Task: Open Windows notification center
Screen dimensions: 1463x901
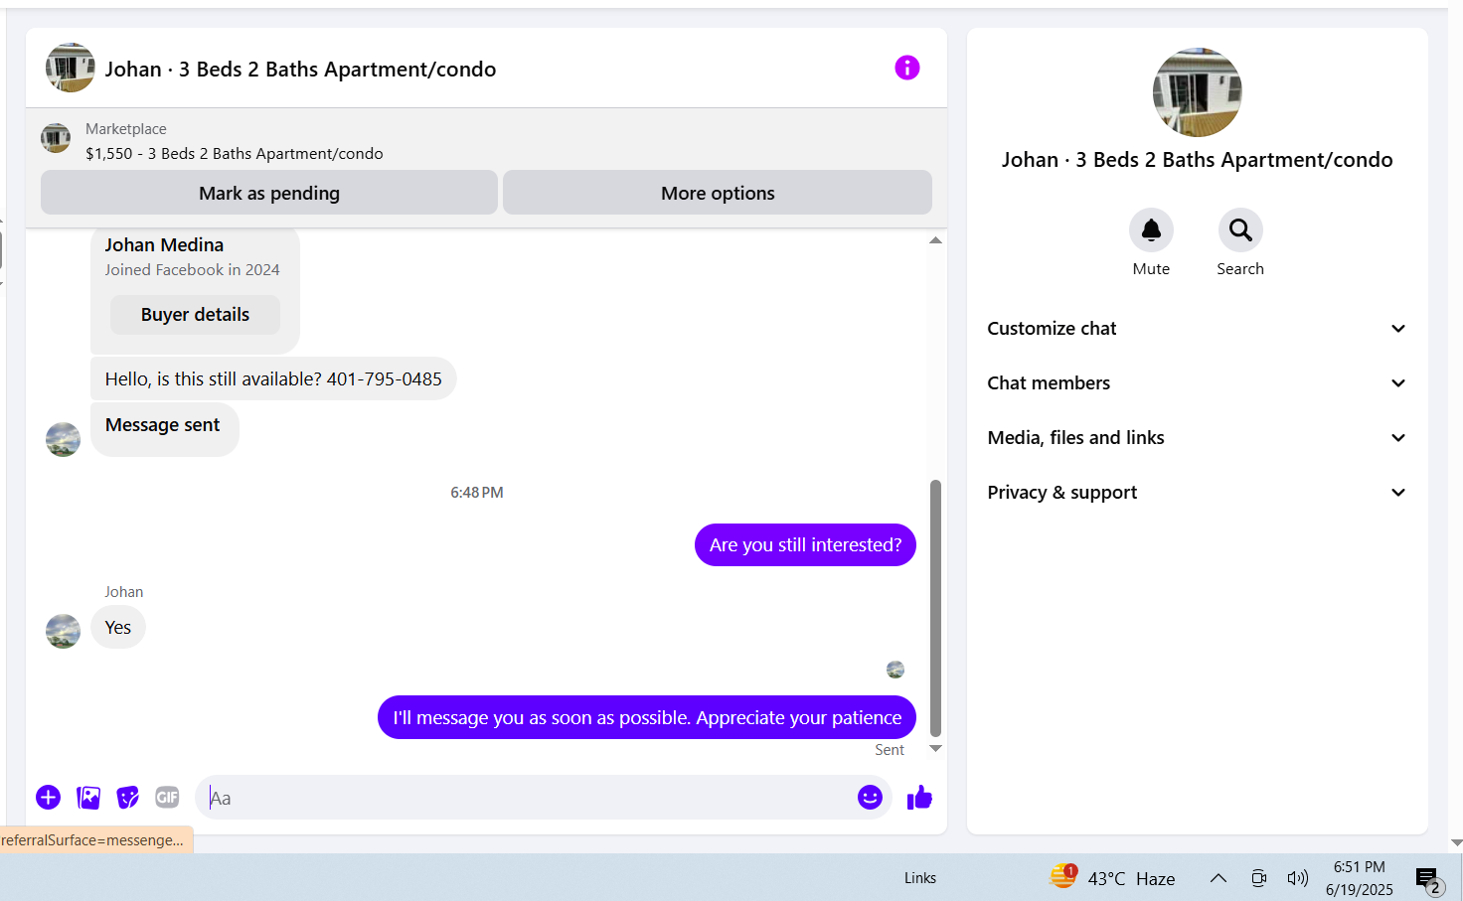Action: click(x=1428, y=879)
